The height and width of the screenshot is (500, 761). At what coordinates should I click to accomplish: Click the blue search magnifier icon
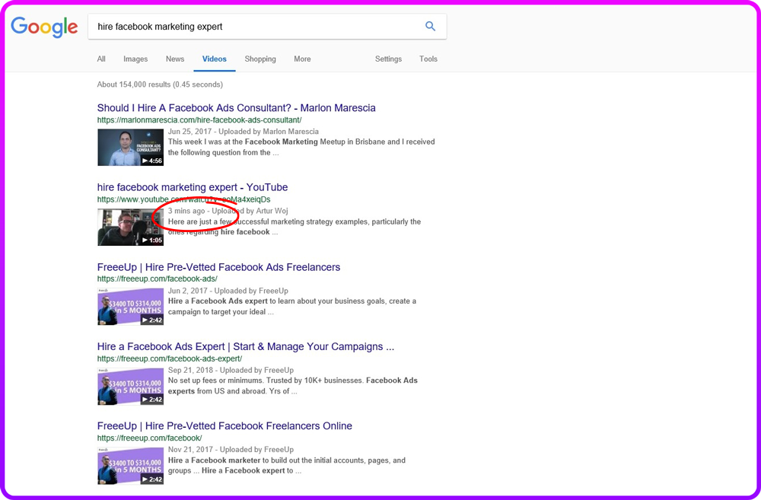pos(430,26)
